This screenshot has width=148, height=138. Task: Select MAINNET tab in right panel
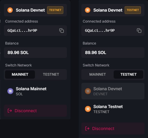pyautogui.click(x=97, y=74)
